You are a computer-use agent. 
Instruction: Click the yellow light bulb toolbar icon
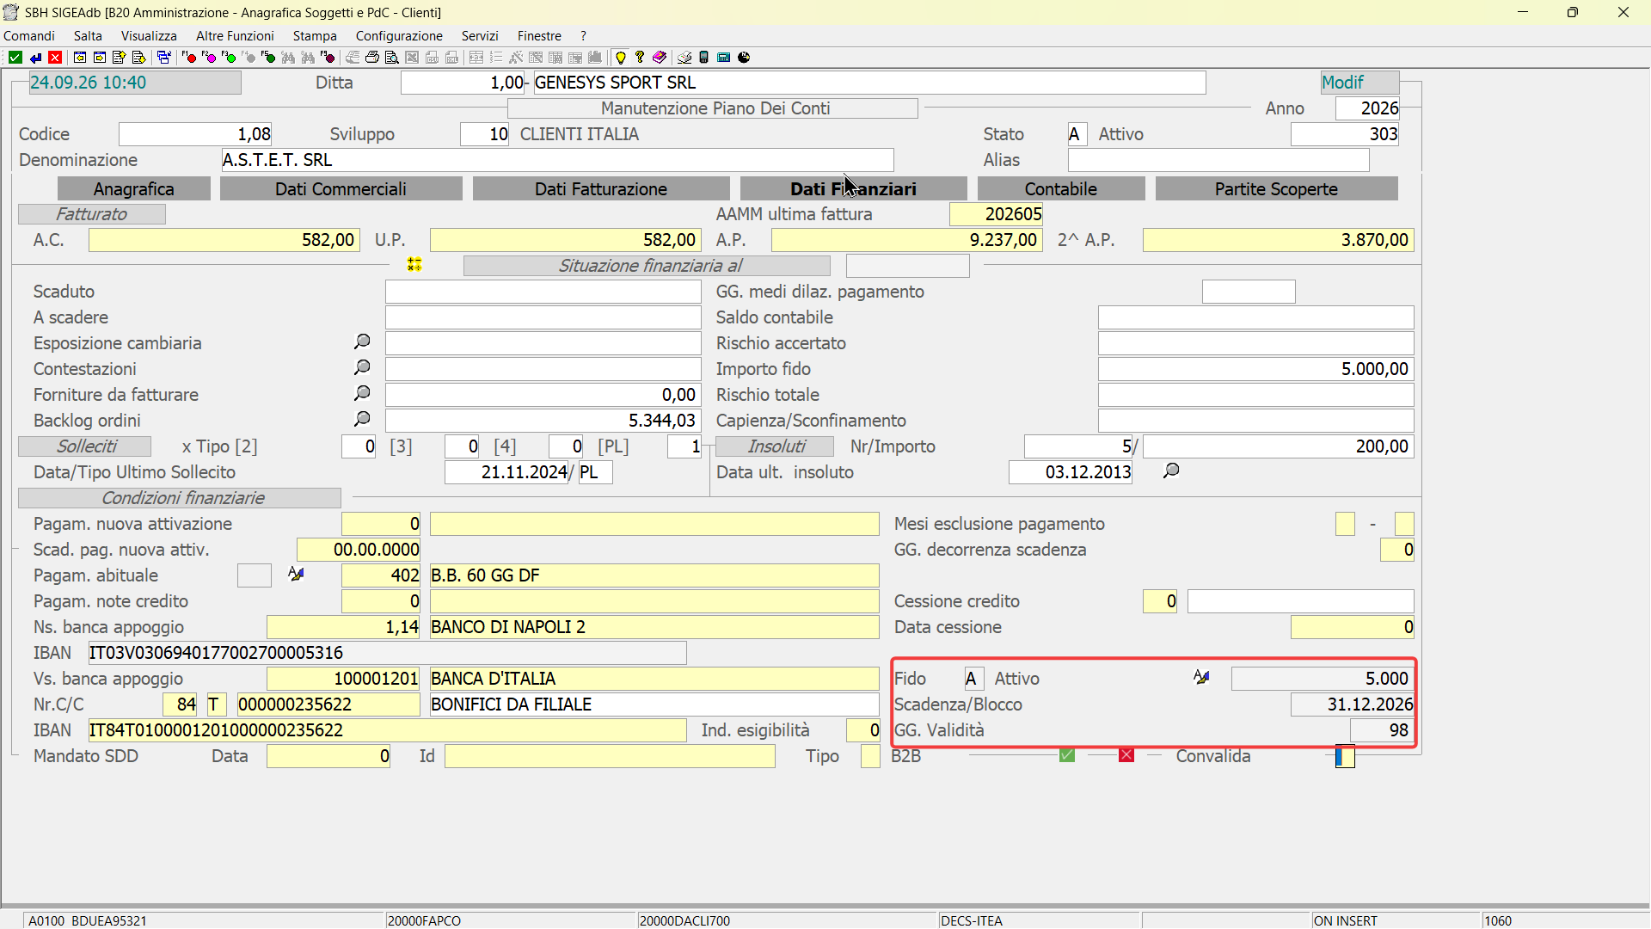point(621,58)
